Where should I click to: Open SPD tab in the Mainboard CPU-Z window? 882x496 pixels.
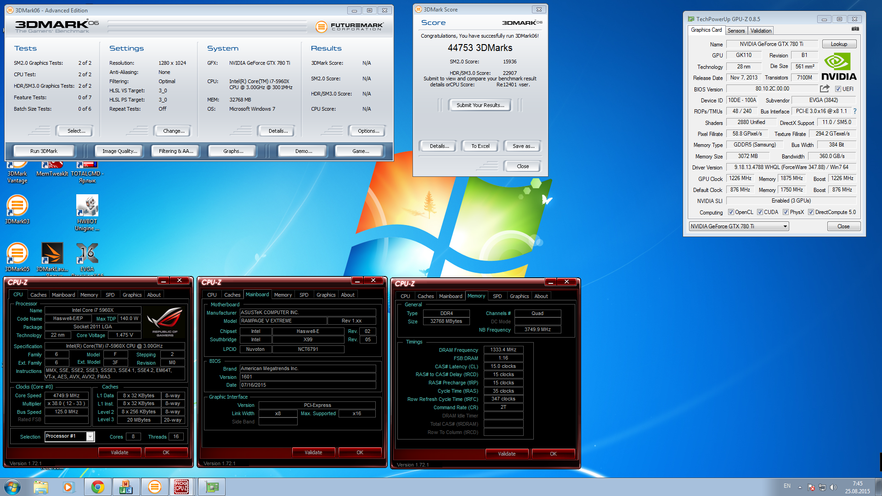[304, 295]
